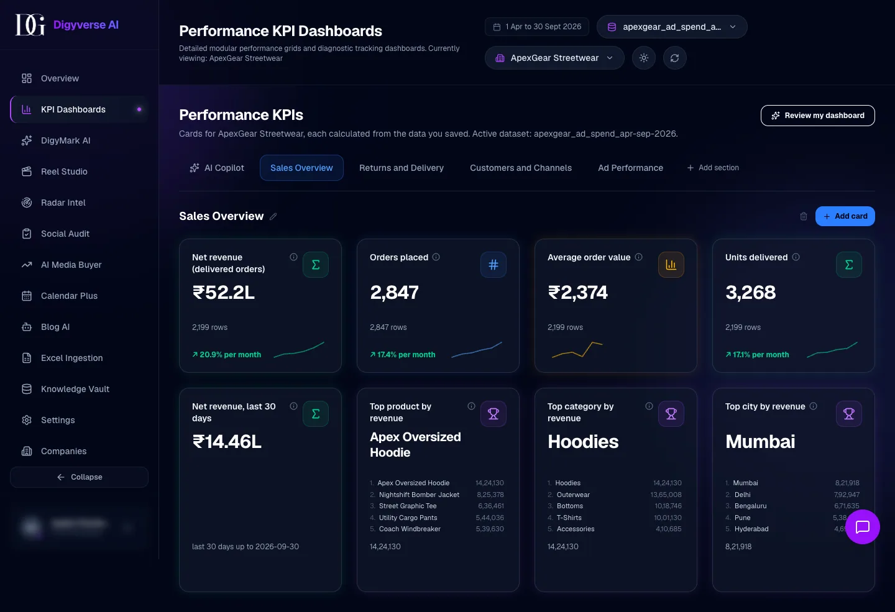Viewport: 895px width, 612px height.
Task: Open Reel Studio in the sidebar
Action: pyautogui.click(x=79, y=171)
